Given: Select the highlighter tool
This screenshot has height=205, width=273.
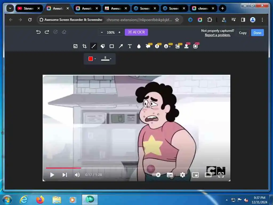Looking at the screenshot, I should click(103, 46).
